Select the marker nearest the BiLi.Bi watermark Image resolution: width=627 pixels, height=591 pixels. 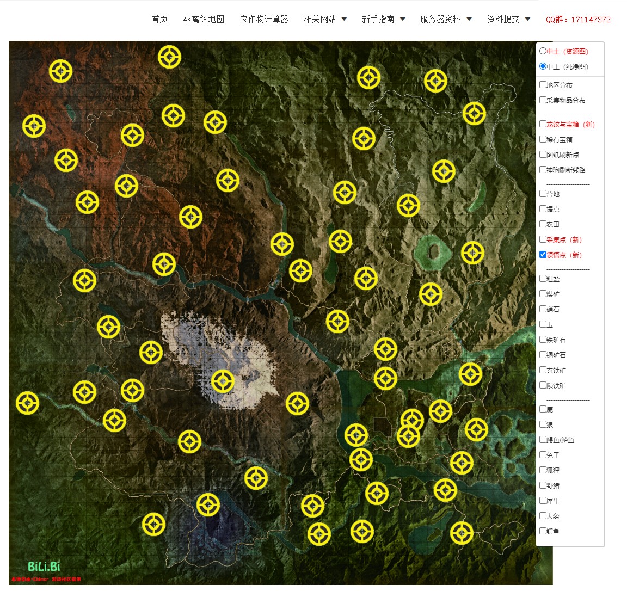154,525
